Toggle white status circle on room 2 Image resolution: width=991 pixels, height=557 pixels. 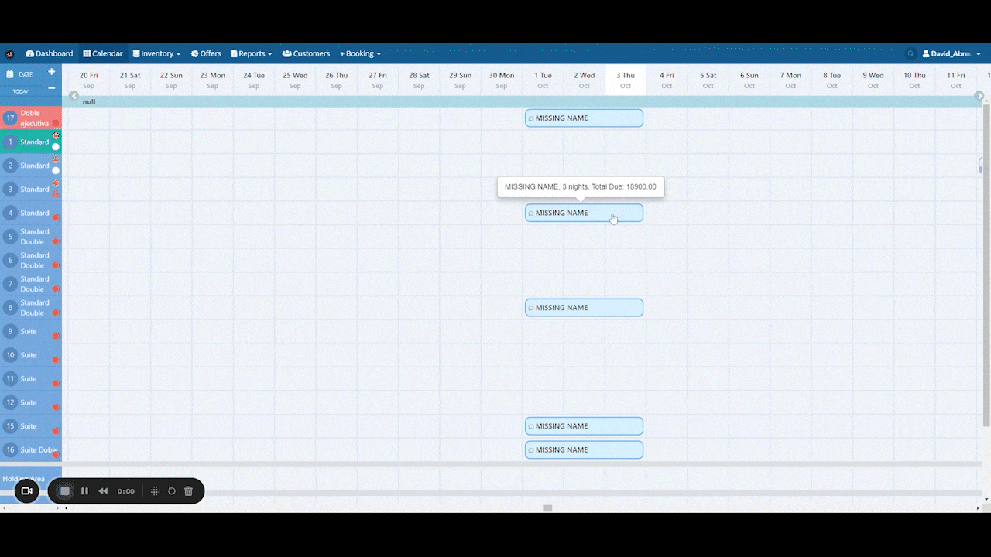click(56, 171)
